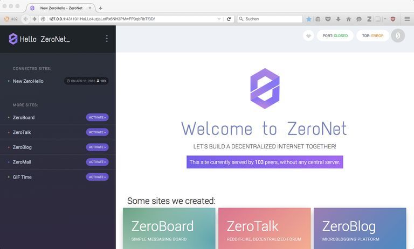Open the small dropdown next to extension icon

[x=385, y=19]
